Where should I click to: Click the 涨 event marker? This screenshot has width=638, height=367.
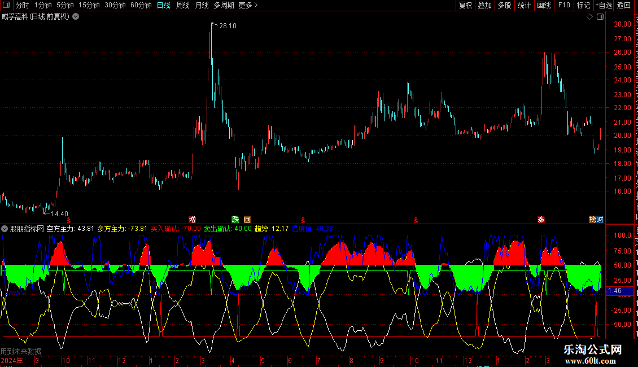(541, 219)
